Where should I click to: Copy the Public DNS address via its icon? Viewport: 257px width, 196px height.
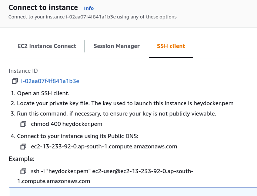click(x=23, y=147)
